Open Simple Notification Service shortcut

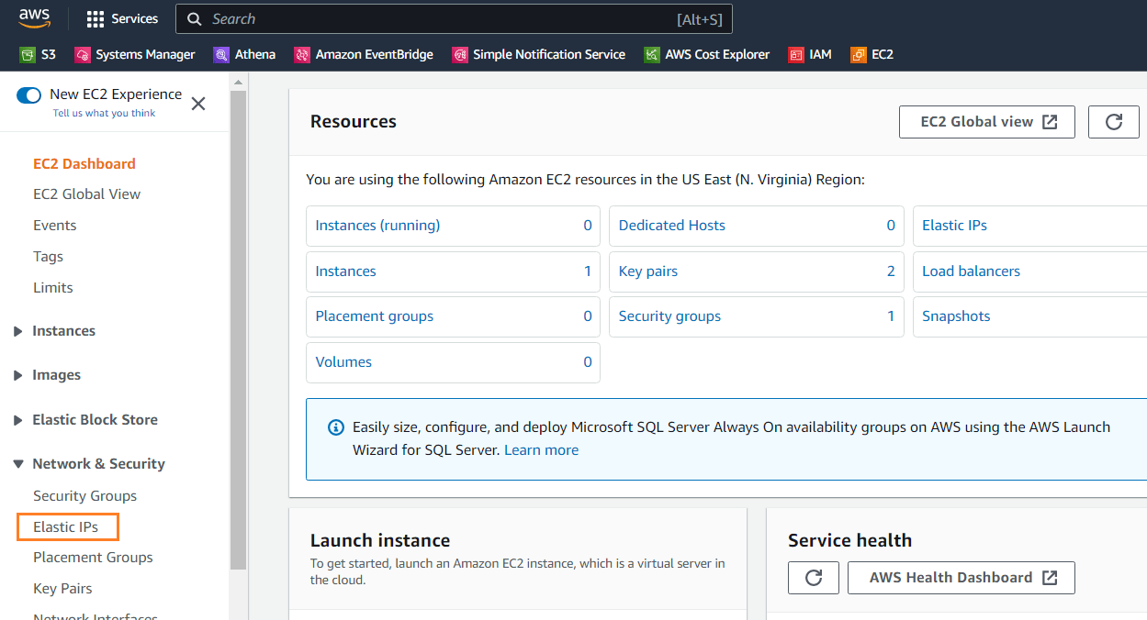pos(539,54)
